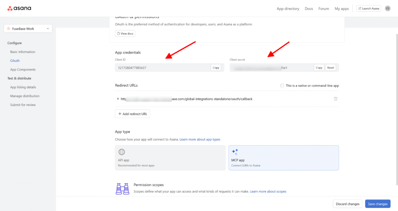Click Add redirect URL button

coord(133,114)
